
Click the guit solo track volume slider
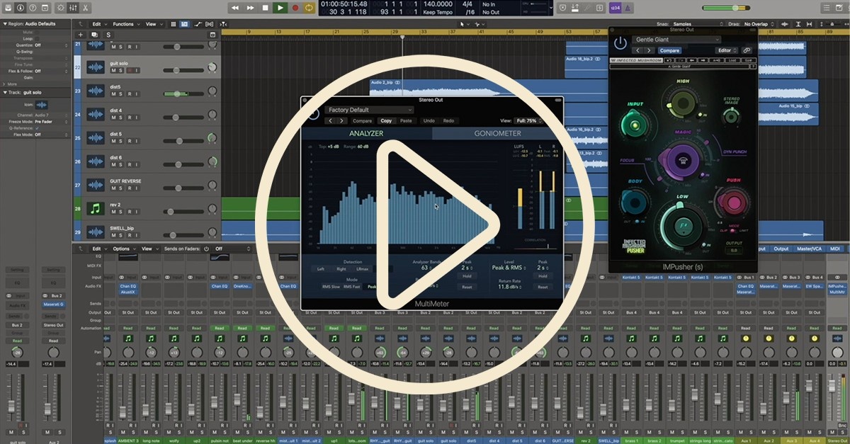(182, 70)
